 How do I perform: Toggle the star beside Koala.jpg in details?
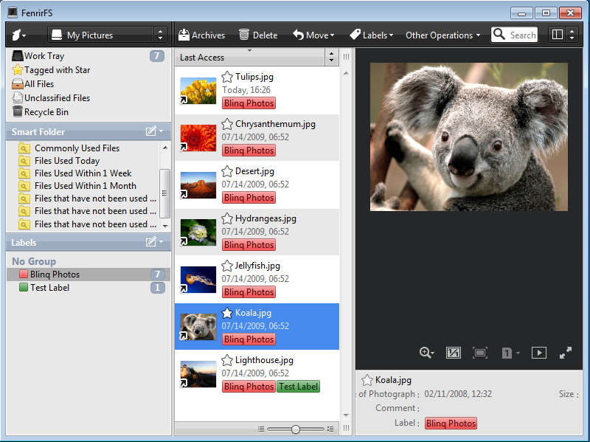[367, 380]
